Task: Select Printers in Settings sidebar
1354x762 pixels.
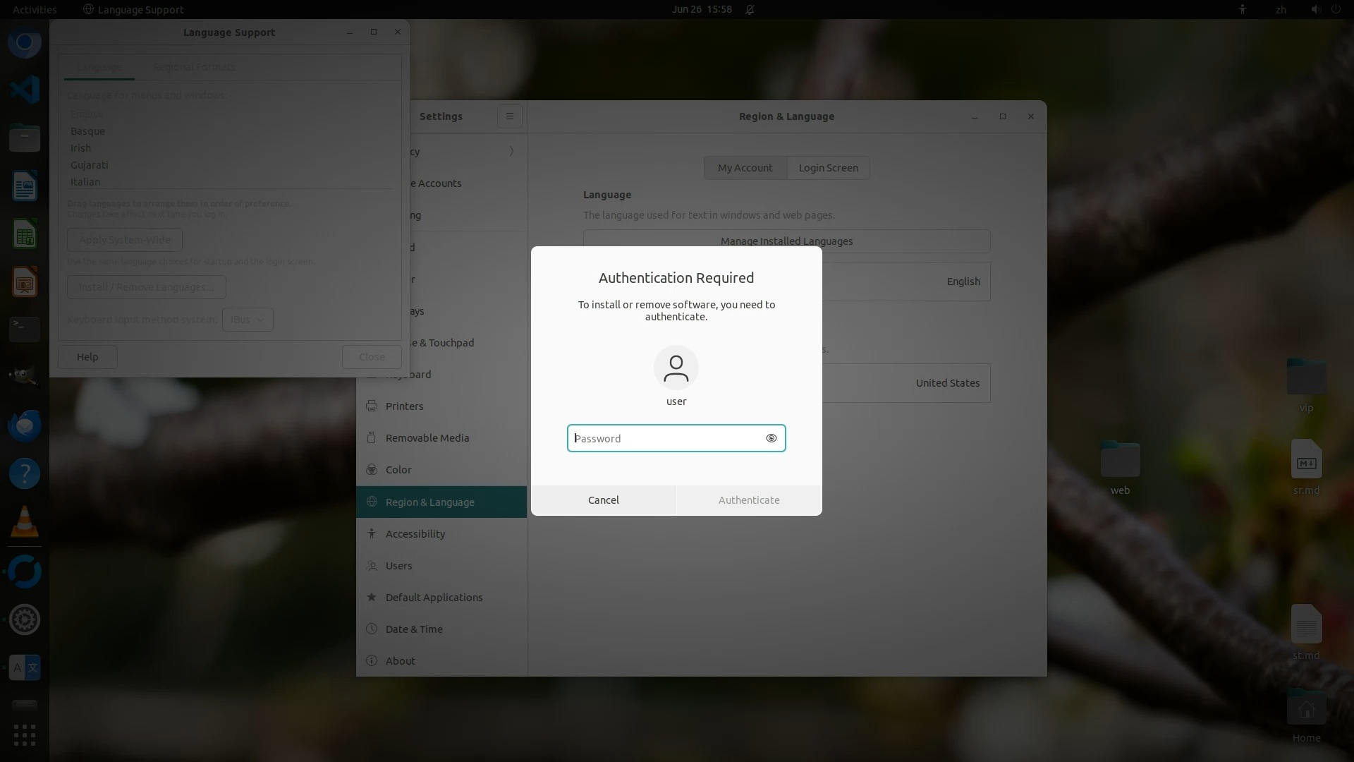Action: click(404, 406)
